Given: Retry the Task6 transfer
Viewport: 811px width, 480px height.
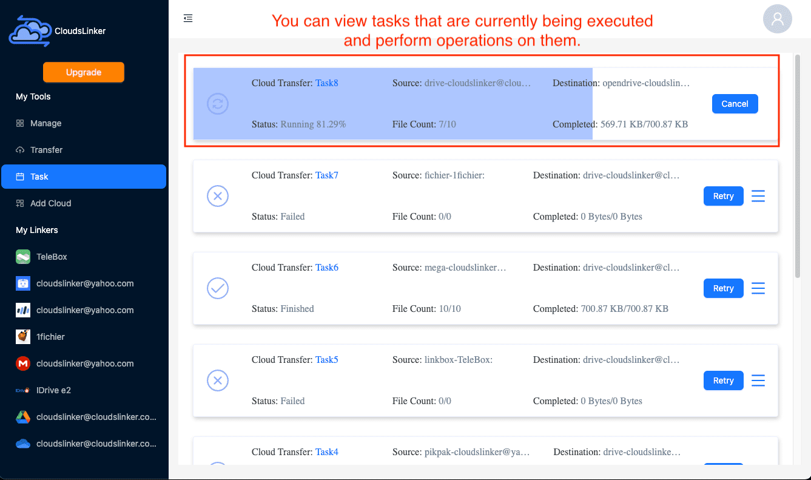Looking at the screenshot, I should [x=724, y=288].
